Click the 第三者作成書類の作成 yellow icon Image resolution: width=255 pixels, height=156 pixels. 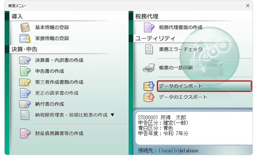[x=25, y=82]
